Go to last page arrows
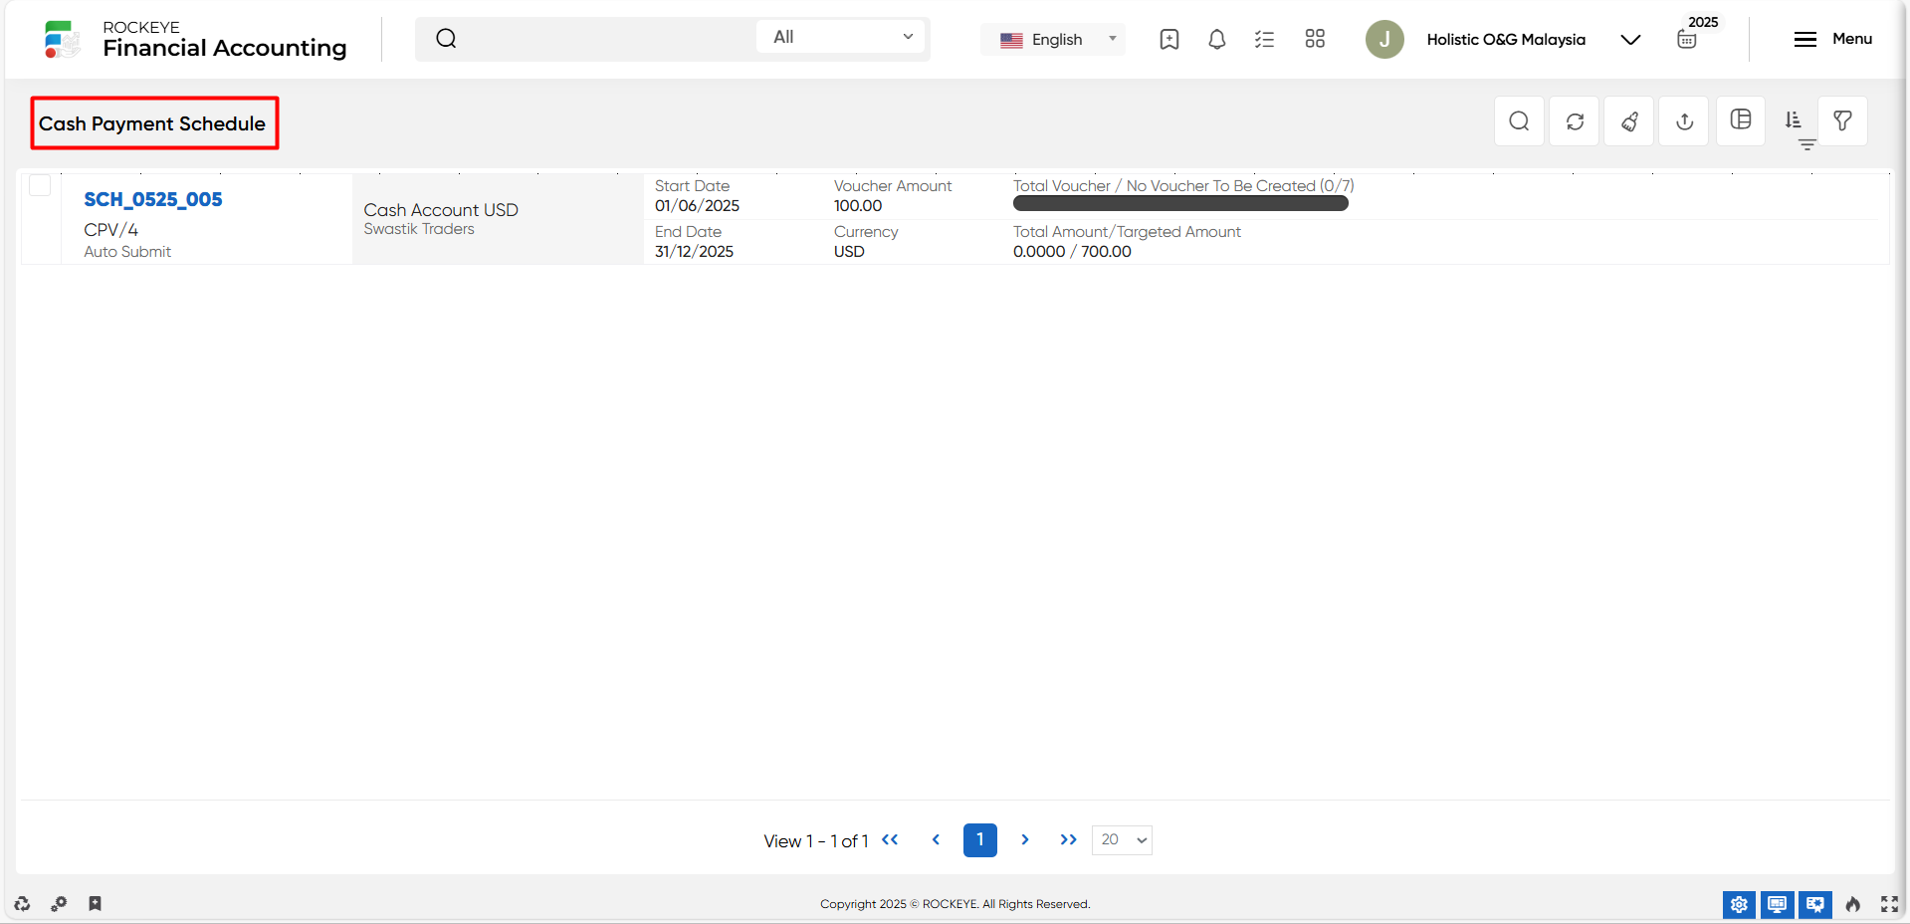Viewport: 1910px width, 924px height. [x=1069, y=840]
